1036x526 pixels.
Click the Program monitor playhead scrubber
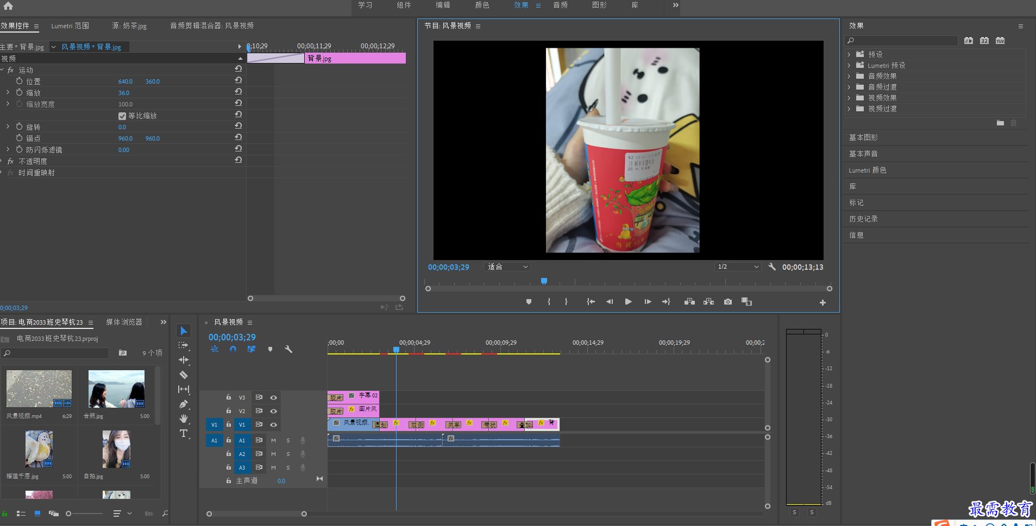[x=544, y=281]
